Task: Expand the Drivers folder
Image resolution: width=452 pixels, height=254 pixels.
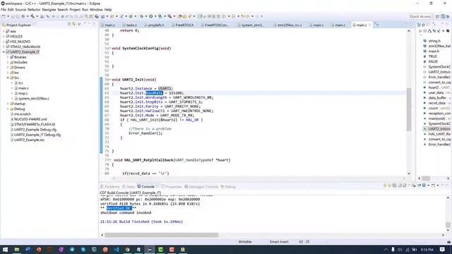Action: [8, 68]
